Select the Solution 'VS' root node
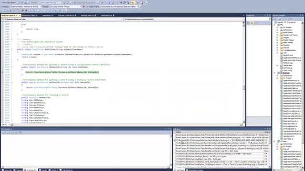305x171 pixels. coord(287,22)
